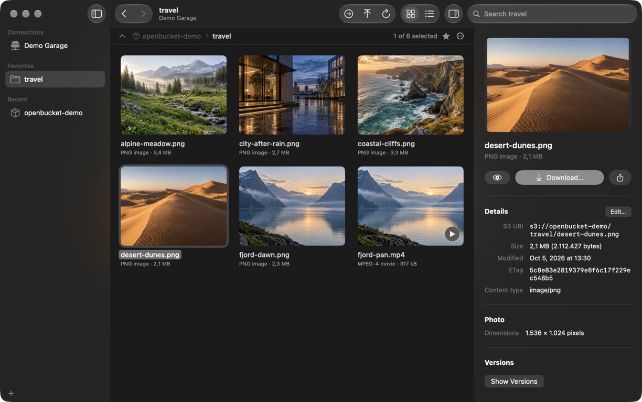Select the desert-dunes.png grid thumbnail
The height and width of the screenshot is (402, 642).
pyautogui.click(x=174, y=206)
